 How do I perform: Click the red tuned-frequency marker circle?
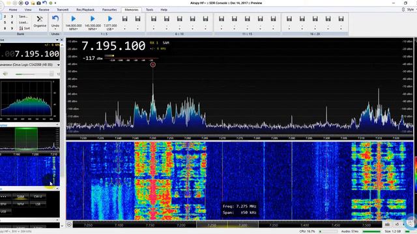pos(152,65)
